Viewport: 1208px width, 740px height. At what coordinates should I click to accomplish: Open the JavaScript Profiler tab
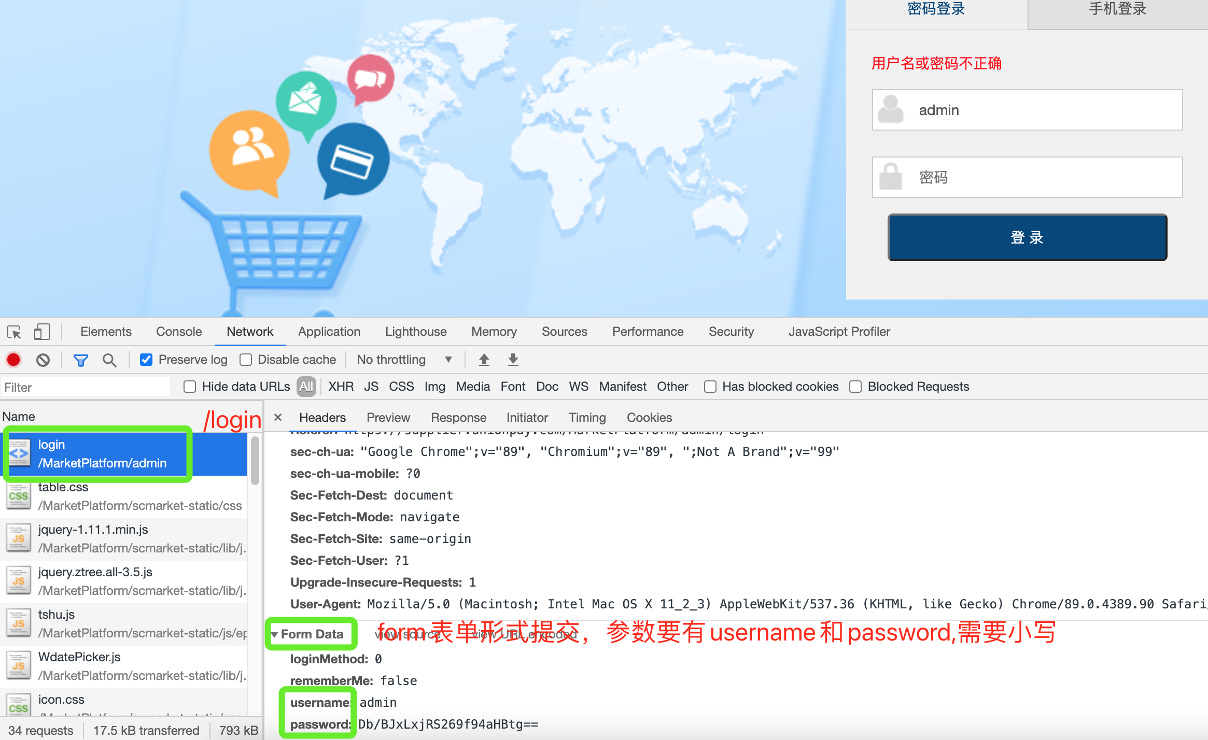pyautogui.click(x=839, y=332)
